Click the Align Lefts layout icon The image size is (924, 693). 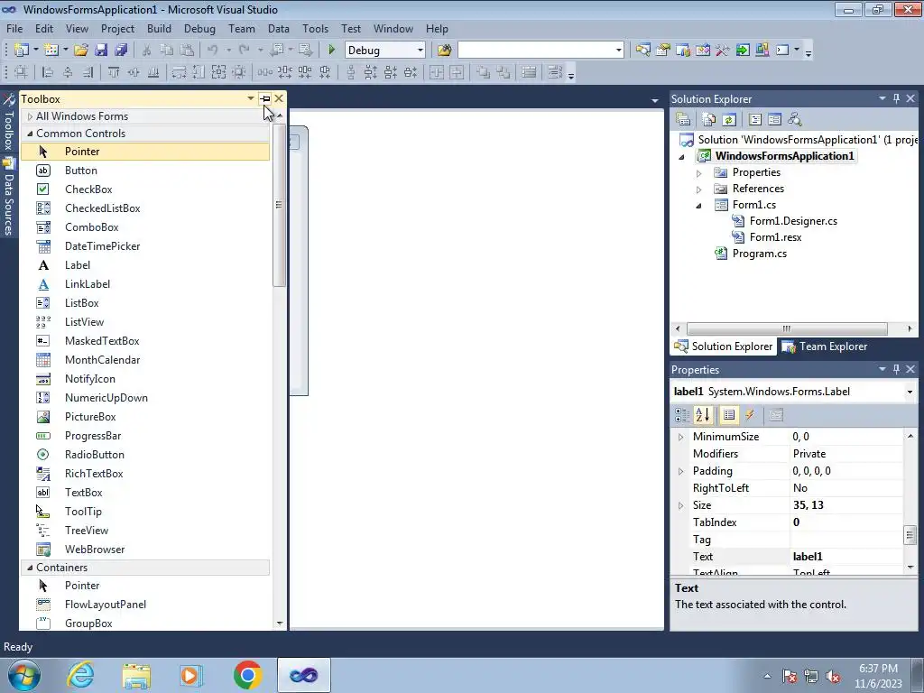(48, 72)
